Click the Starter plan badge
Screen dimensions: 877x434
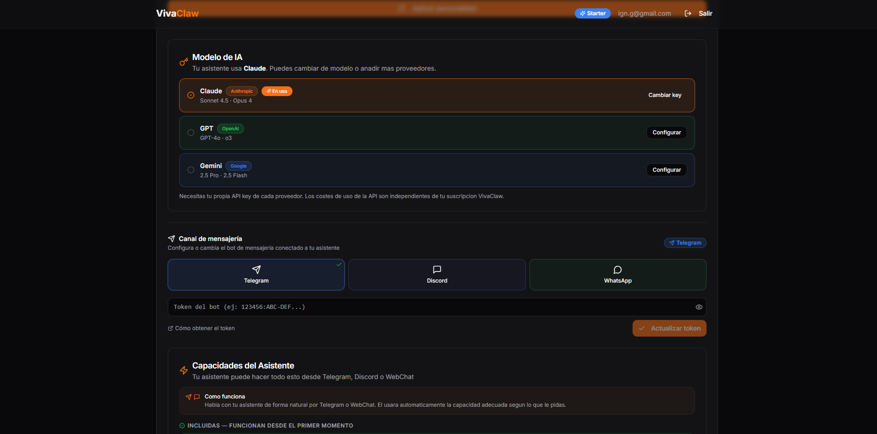tap(593, 13)
